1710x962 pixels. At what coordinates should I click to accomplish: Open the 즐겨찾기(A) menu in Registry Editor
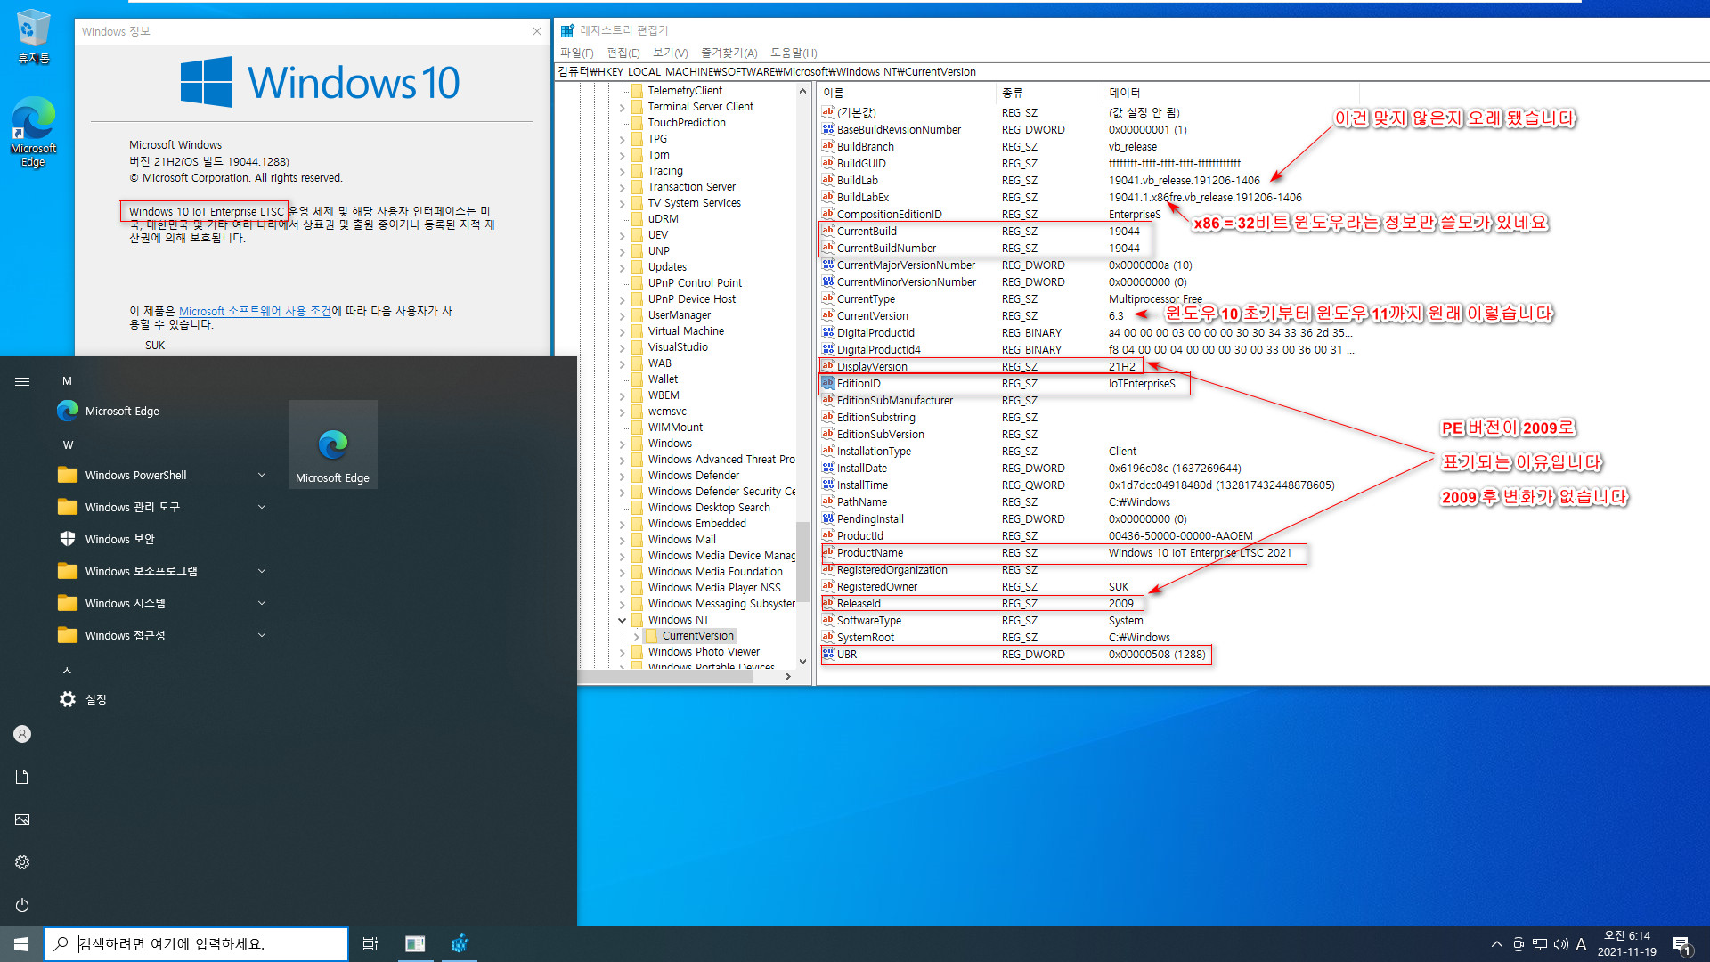729,53
